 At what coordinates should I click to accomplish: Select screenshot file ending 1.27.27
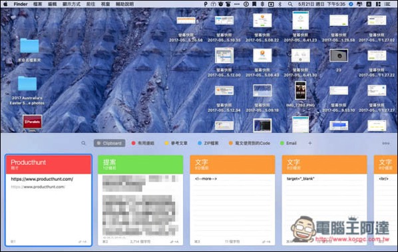(x=377, y=99)
